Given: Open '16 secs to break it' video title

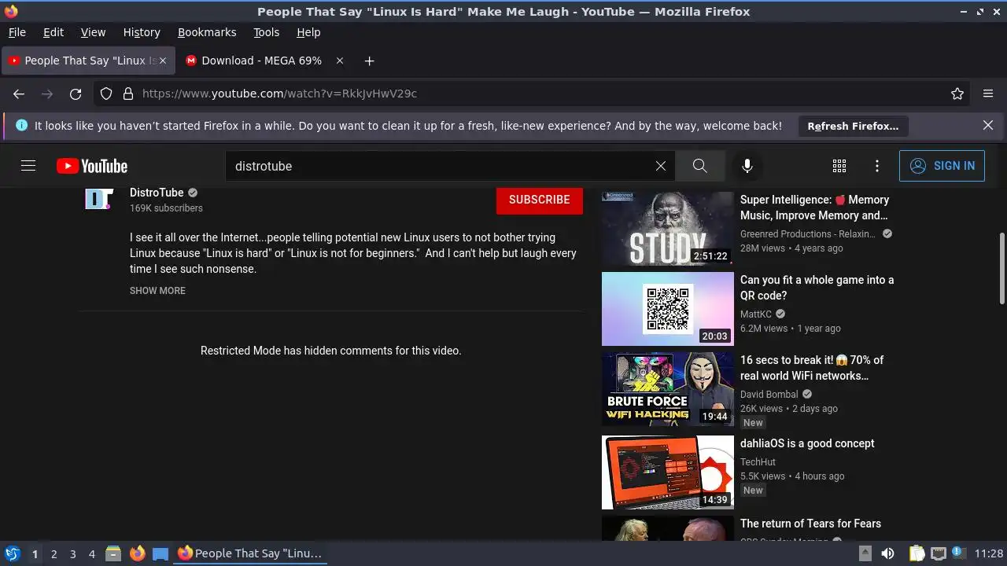Looking at the screenshot, I should [x=812, y=368].
